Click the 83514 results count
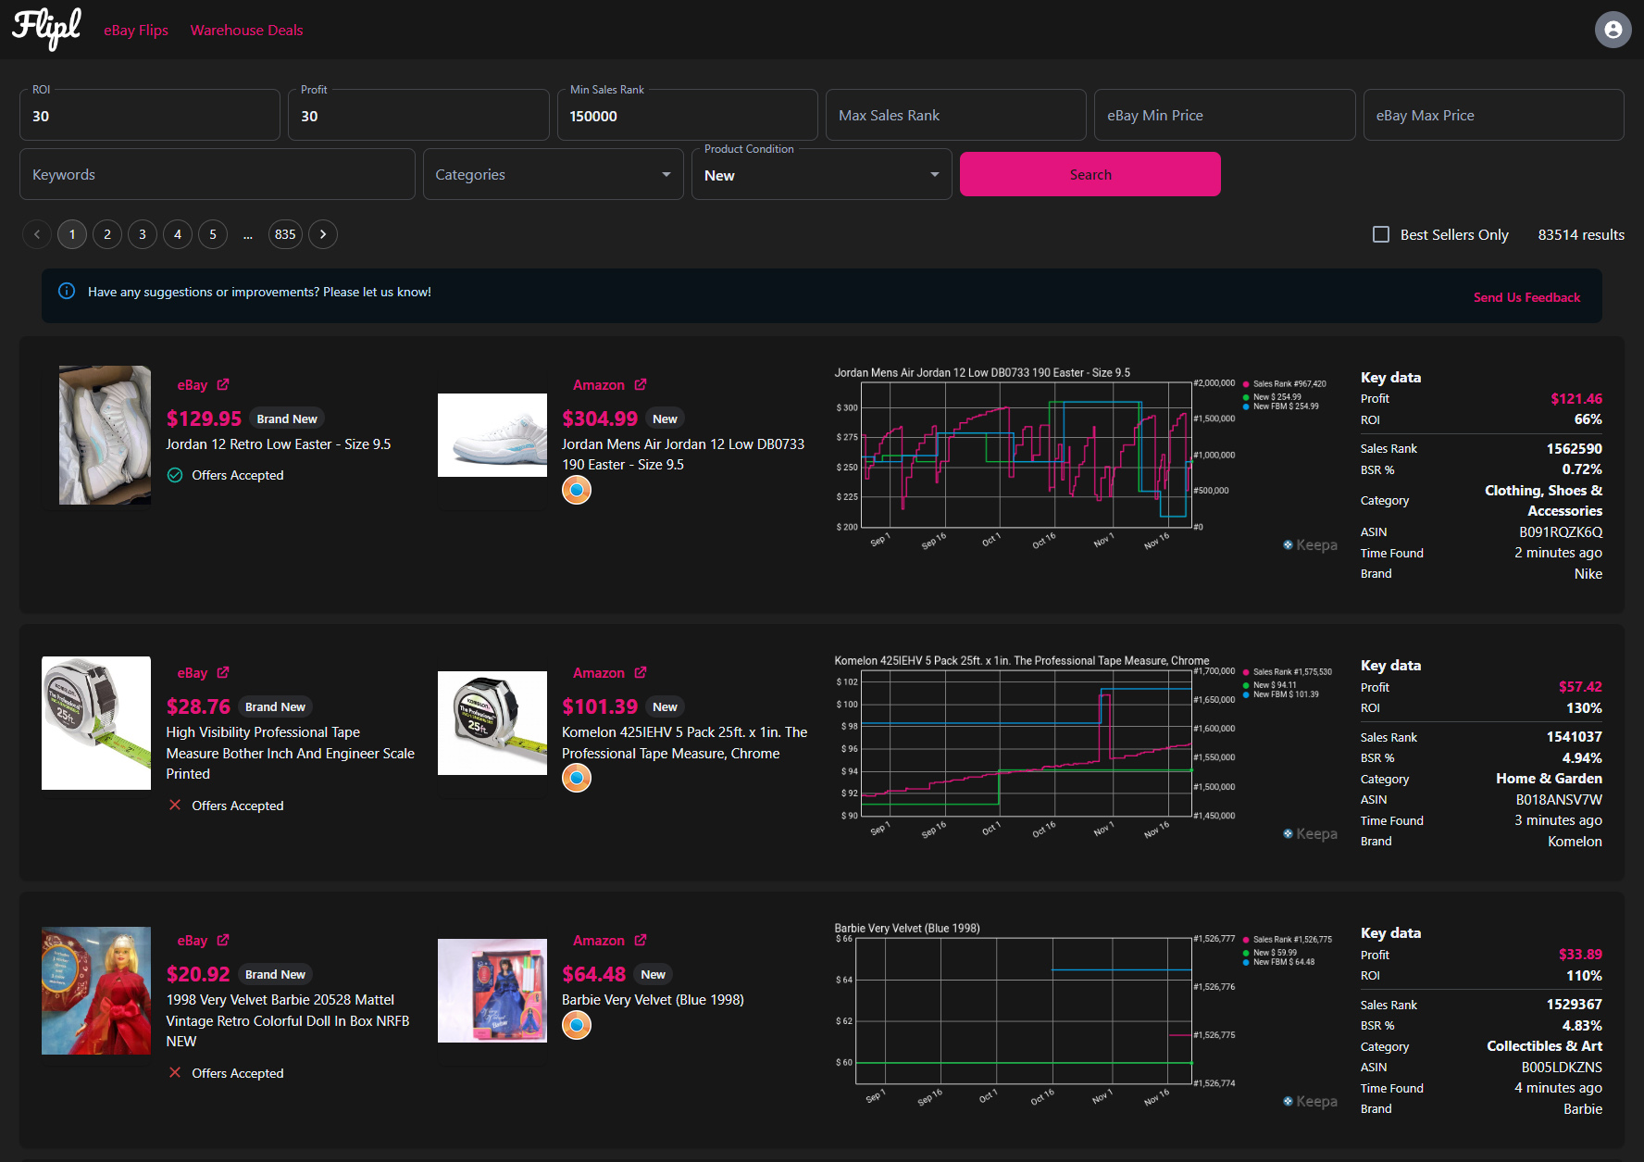 [1581, 234]
